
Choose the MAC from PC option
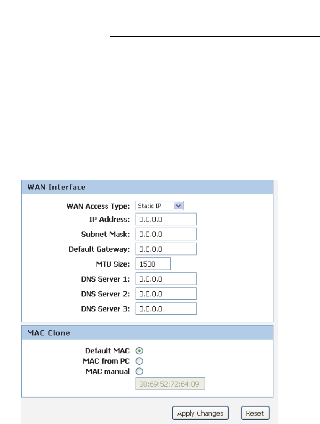[x=139, y=361]
